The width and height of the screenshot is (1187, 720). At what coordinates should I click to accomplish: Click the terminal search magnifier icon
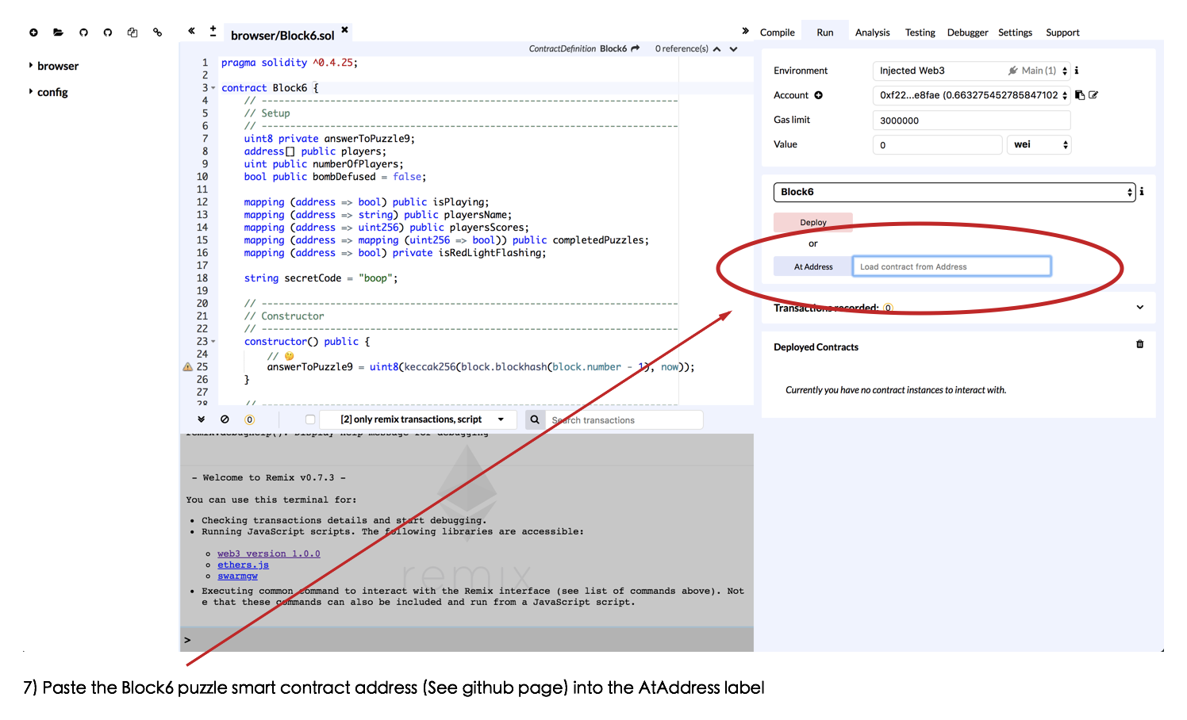(x=535, y=419)
